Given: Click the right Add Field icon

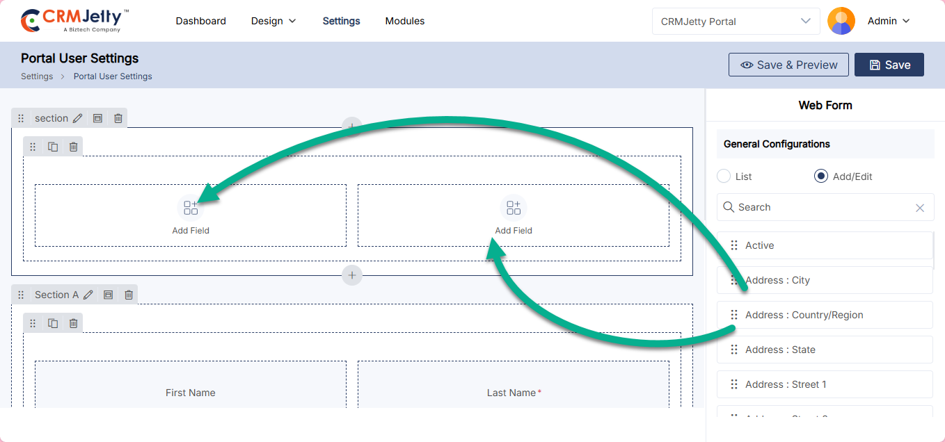Looking at the screenshot, I should tap(514, 208).
